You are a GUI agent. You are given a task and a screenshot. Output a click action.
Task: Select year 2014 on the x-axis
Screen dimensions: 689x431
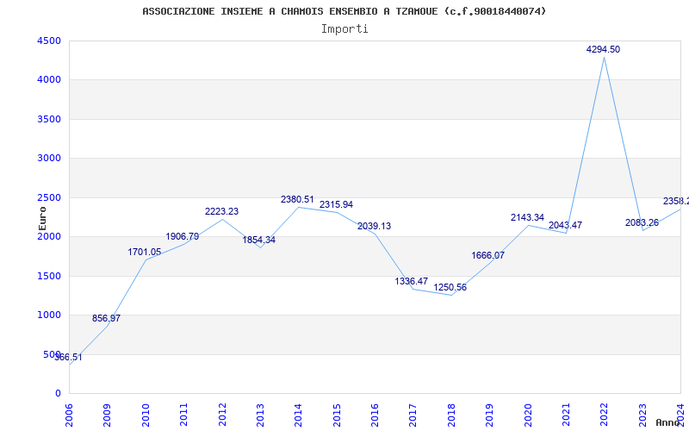click(x=298, y=413)
